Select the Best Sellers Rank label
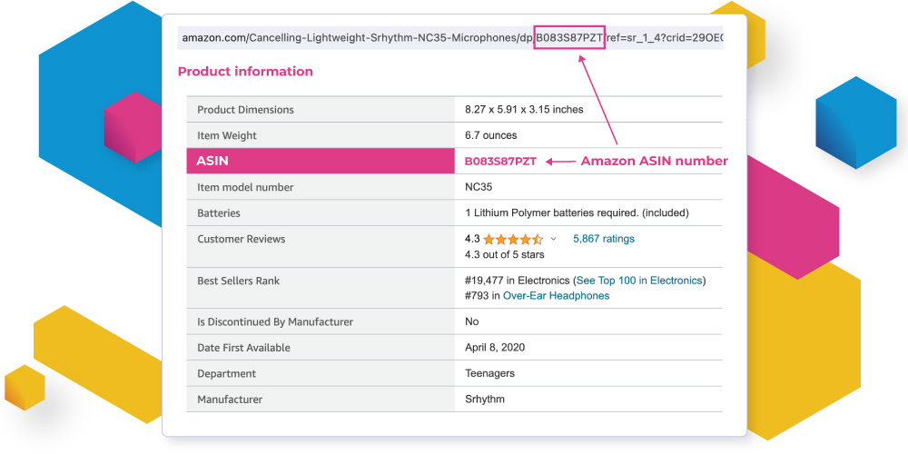908x454 pixels. click(238, 281)
